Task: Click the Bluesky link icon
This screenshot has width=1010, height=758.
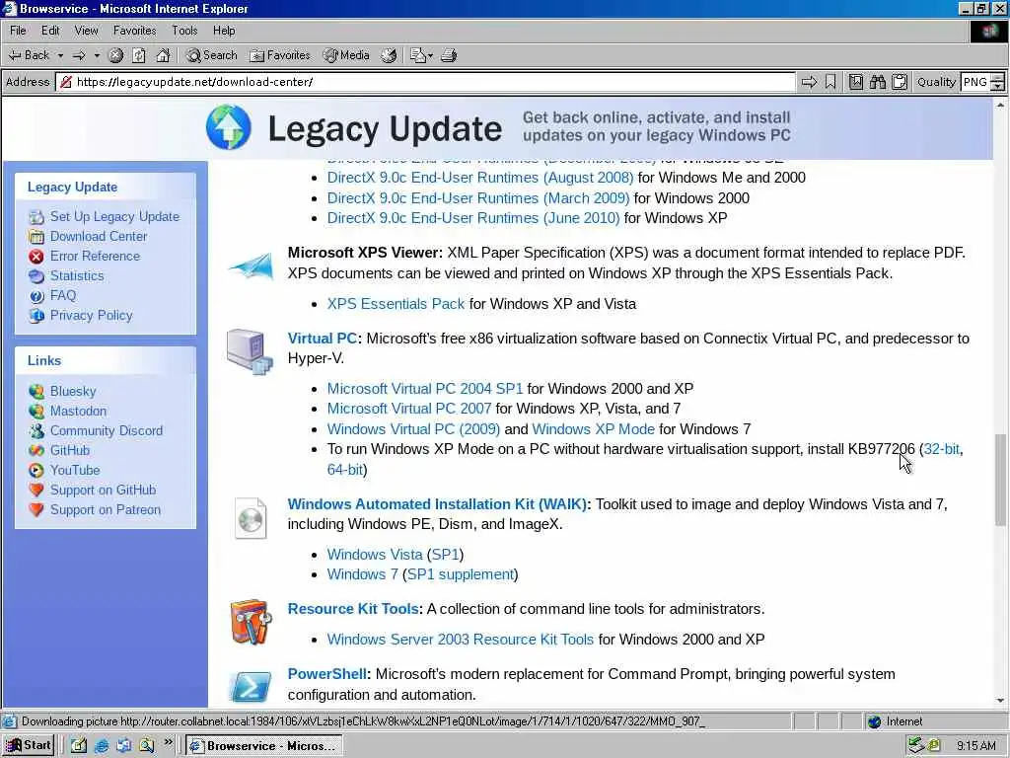Action: (36, 391)
